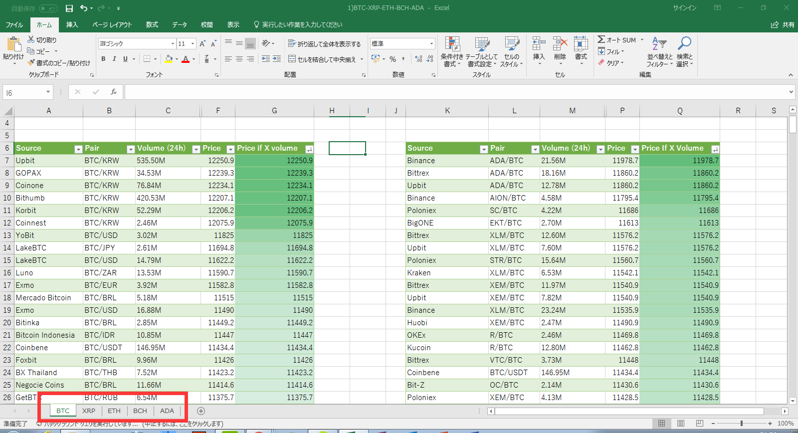Viewport: 798px width, 433px height.
Task: Open Cell Styles gallery
Action: point(511,52)
